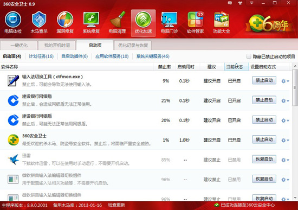Image resolution: width=298 pixels, height=210 pixels.
Task: Expand gear dropdown for ctfmon.exe row
Action: point(285,81)
